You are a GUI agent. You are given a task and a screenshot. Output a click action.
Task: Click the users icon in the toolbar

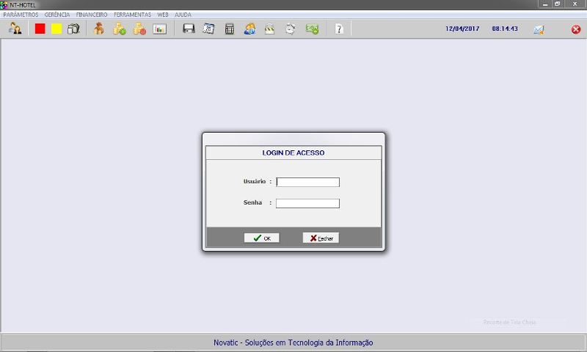pyautogui.click(x=15, y=29)
